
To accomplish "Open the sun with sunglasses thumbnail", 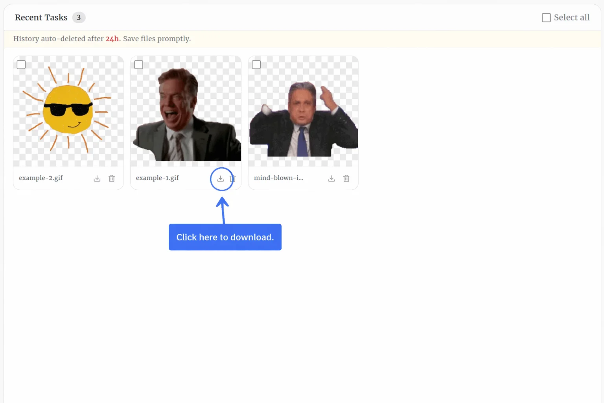I will click(68, 111).
